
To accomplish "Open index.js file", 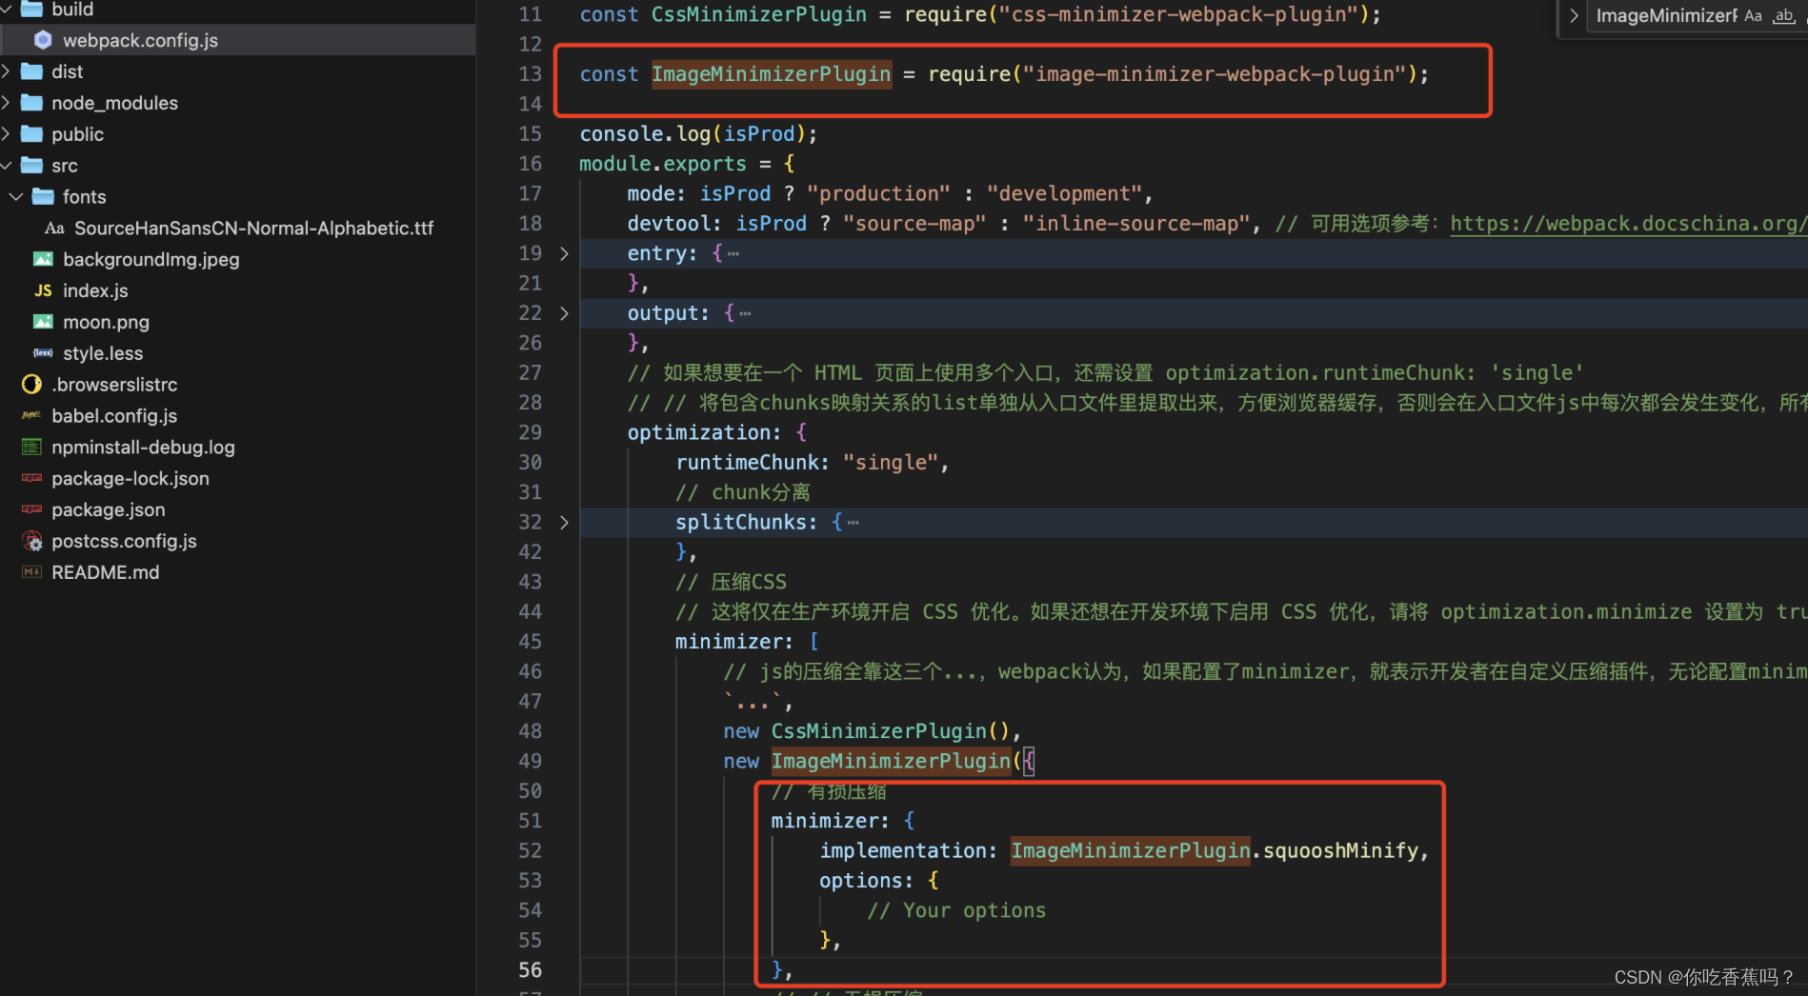I will (95, 290).
